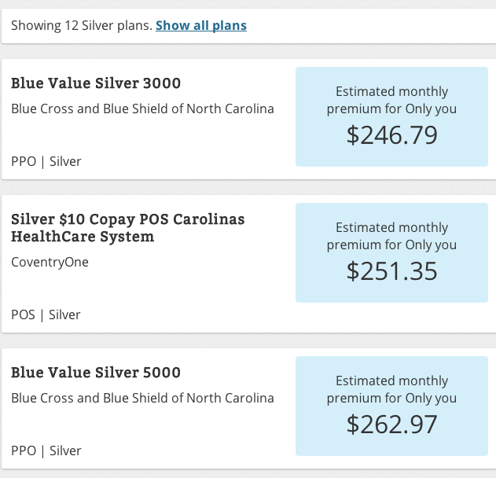Click the Estimated monthly premium text above $251.35
496x478 pixels.
(391, 236)
